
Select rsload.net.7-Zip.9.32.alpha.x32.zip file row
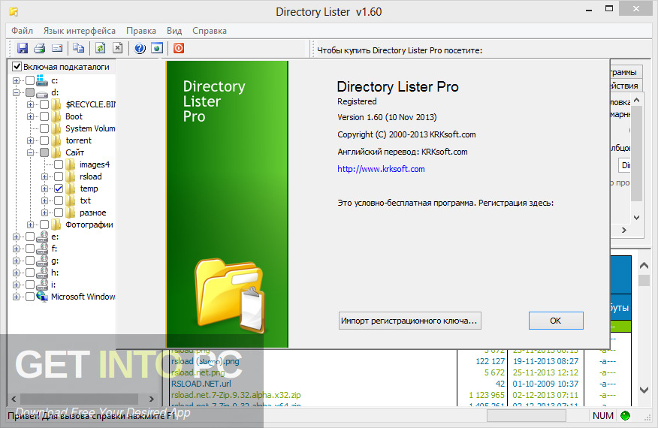click(236, 395)
